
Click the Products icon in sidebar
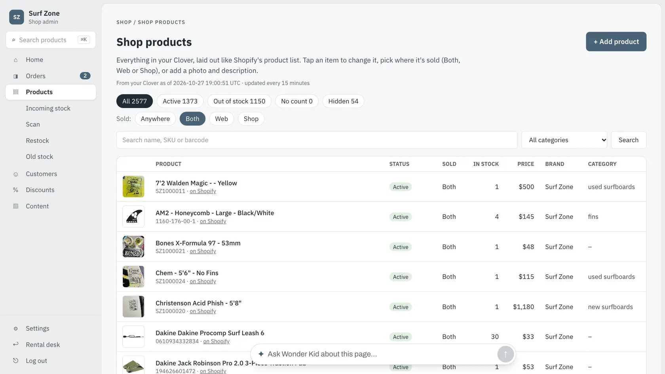pyautogui.click(x=16, y=92)
